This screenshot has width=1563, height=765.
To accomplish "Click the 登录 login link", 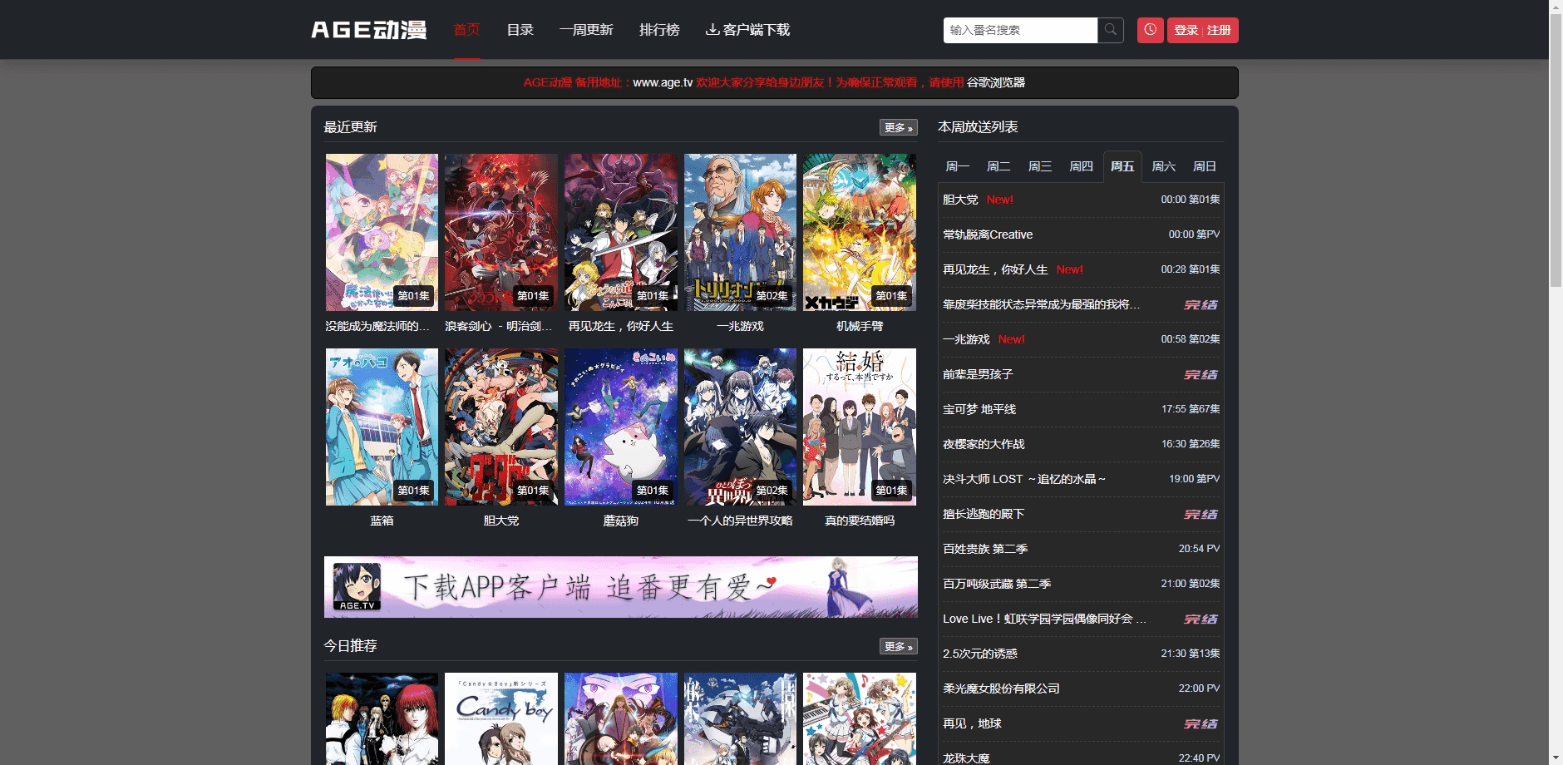I will [1186, 30].
